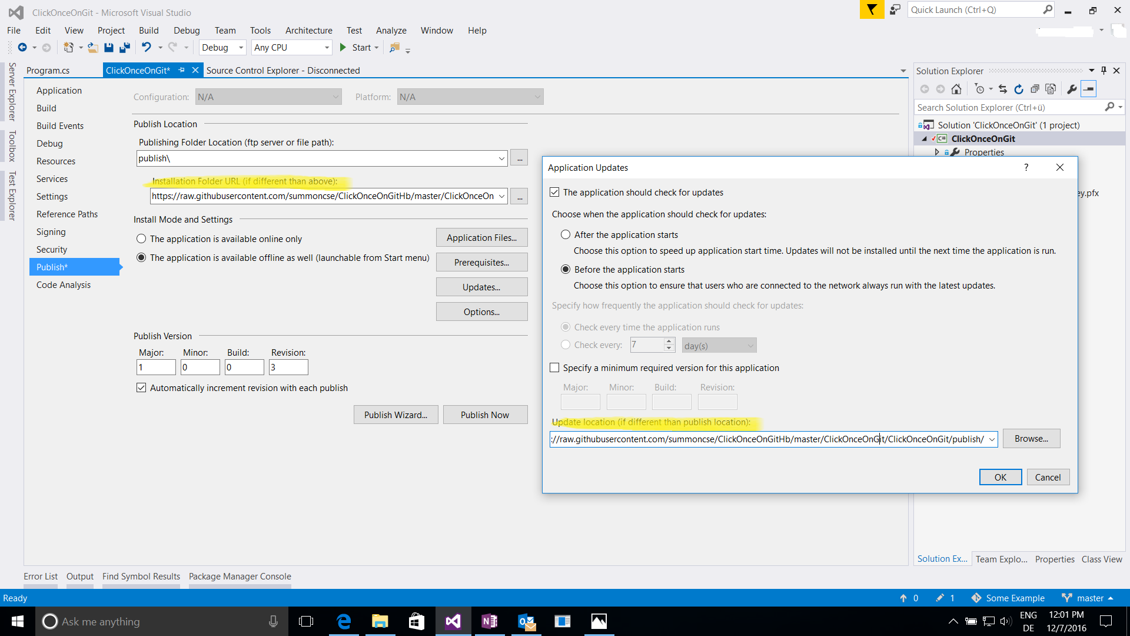Select 'Before the application starts' radio option

[566, 269]
